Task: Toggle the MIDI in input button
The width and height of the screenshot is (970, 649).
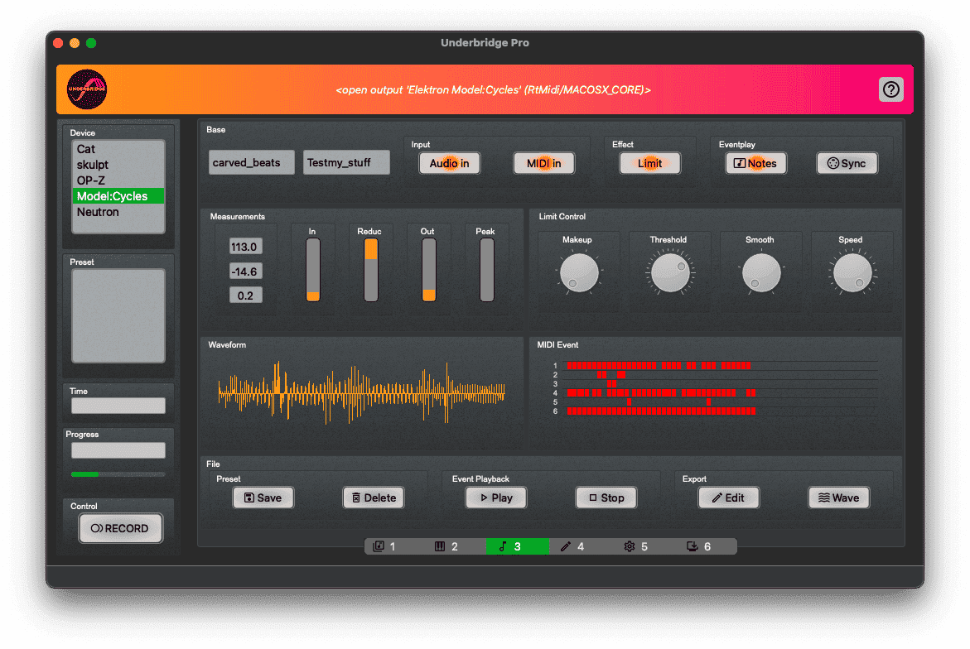Action: [x=543, y=163]
